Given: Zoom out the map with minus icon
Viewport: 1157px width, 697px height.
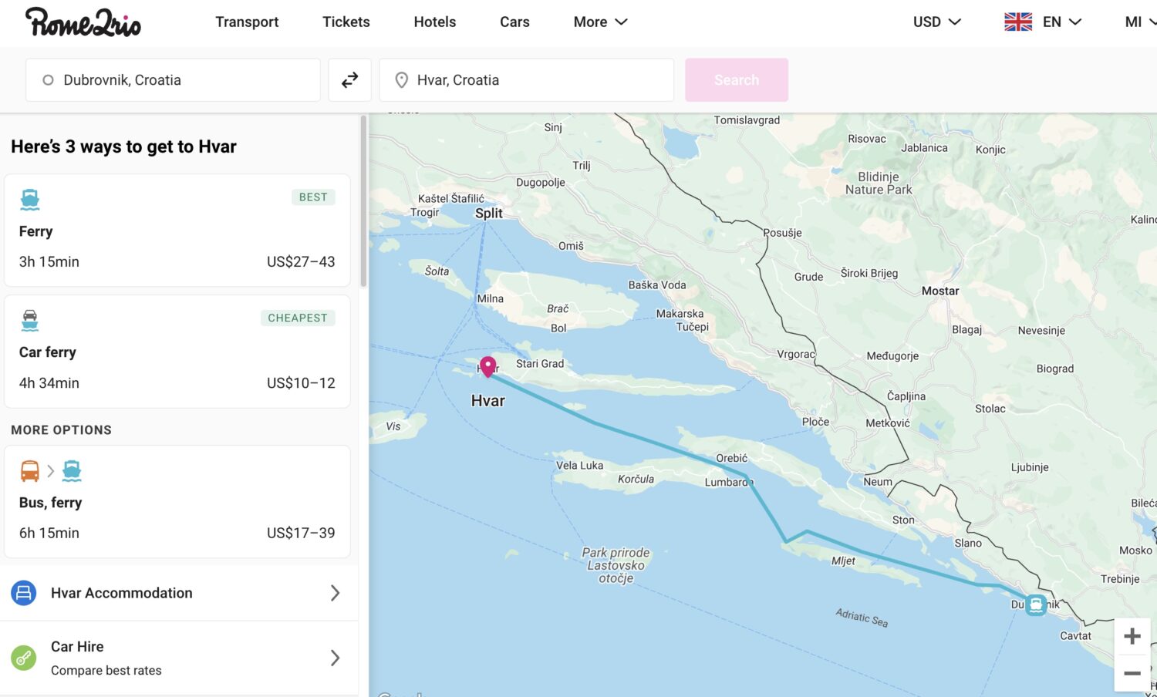Looking at the screenshot, I should (x=1132, y=673).
